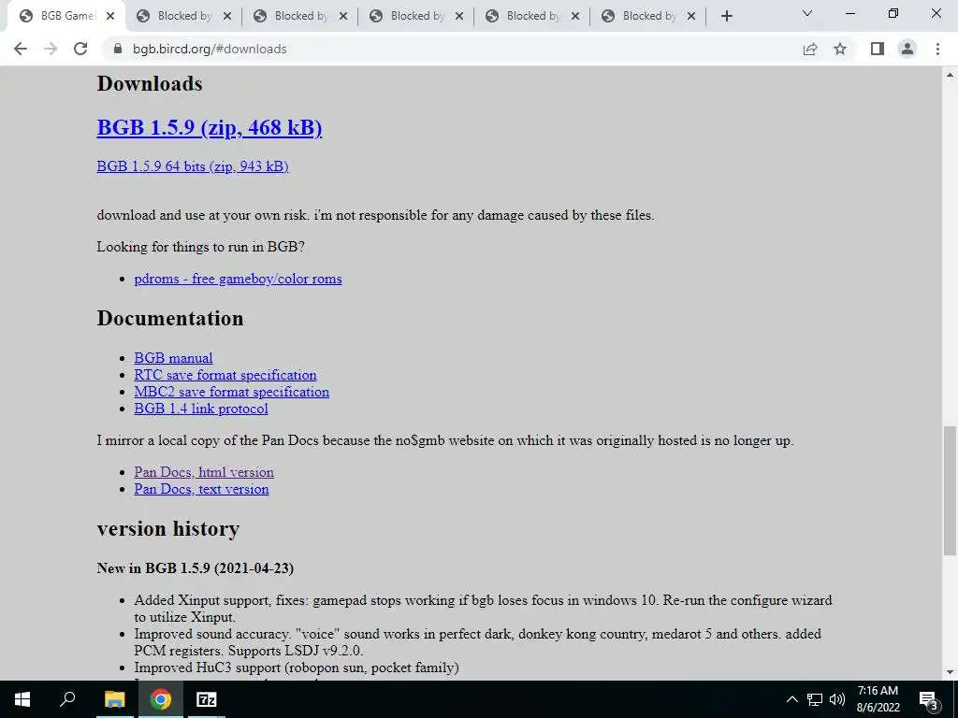Open Pan Docs, text version

(202, 489)
